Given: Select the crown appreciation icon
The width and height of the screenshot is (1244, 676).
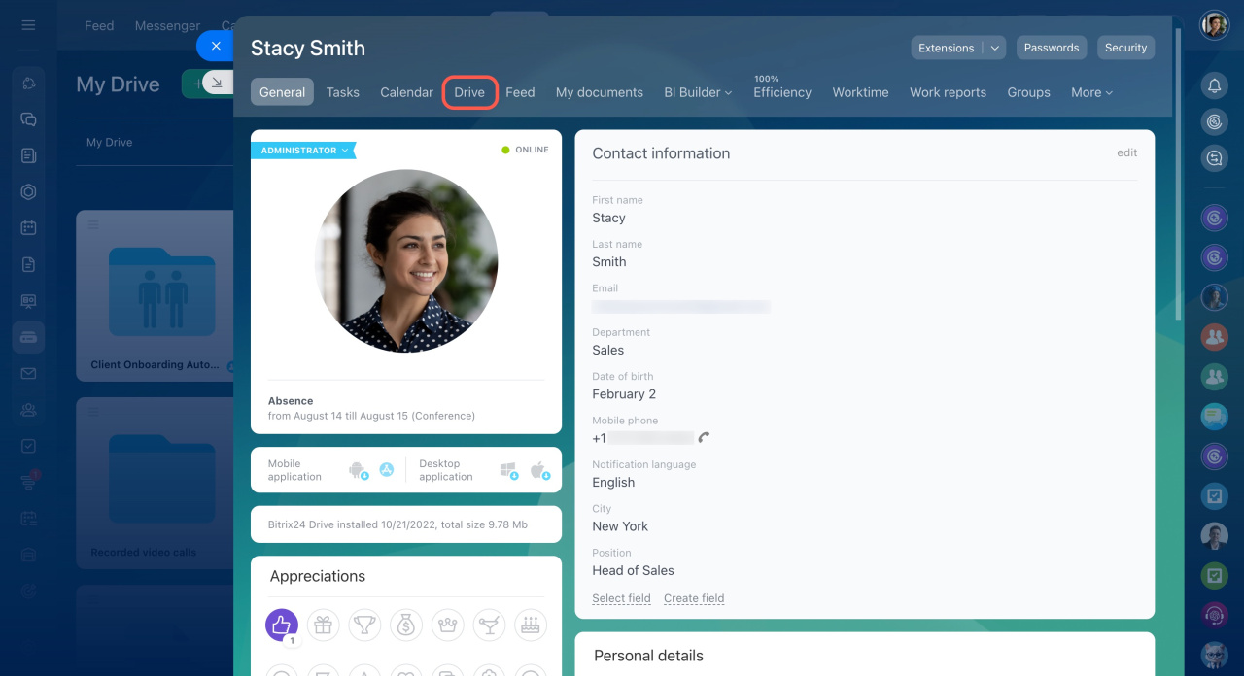Looking at the screenshot, I should pos(447,625).
